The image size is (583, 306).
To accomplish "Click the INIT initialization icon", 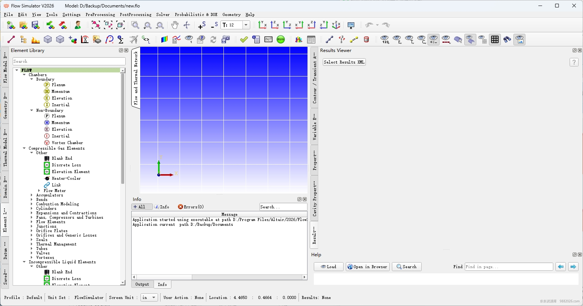I will (268, 39).
